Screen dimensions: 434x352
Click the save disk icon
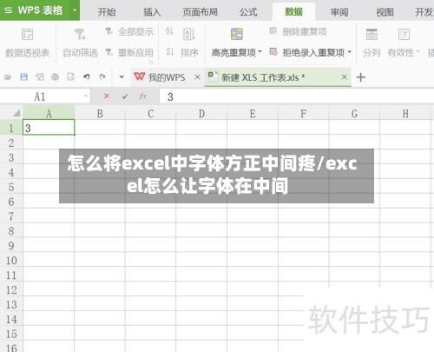(x=24, y=76)
